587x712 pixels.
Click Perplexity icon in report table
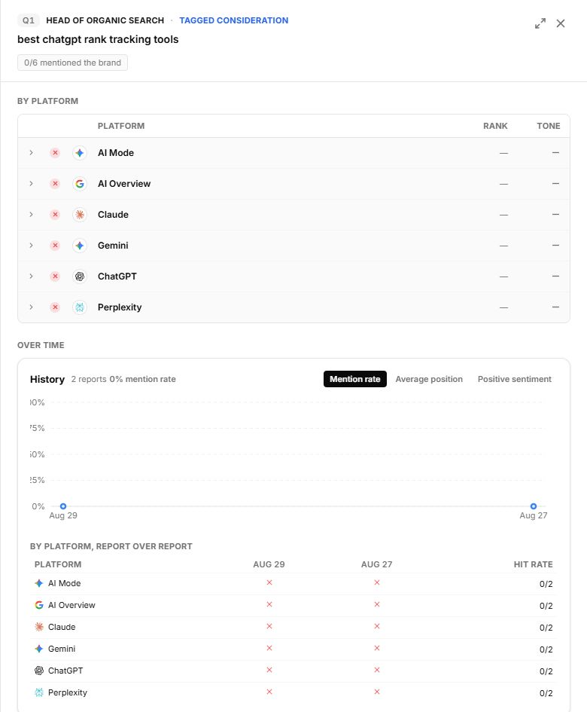(x=39, y=692)
